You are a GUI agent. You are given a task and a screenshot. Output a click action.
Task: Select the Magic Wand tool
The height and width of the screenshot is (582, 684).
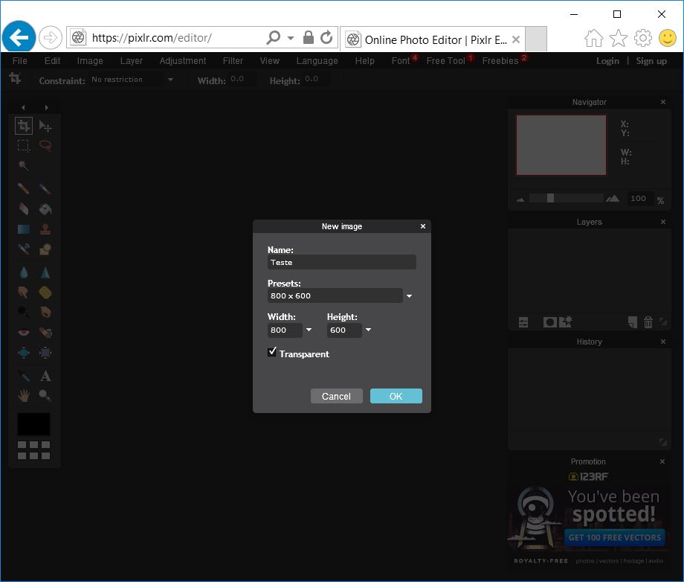pos(24,165)
